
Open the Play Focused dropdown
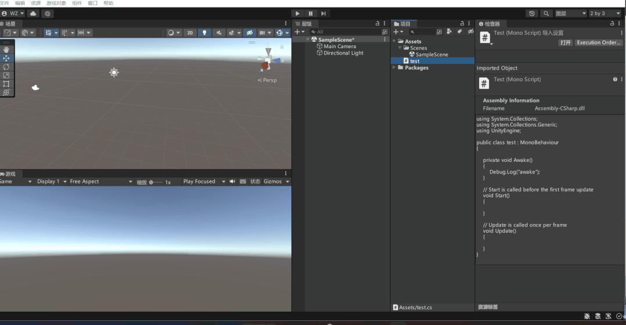204,182
